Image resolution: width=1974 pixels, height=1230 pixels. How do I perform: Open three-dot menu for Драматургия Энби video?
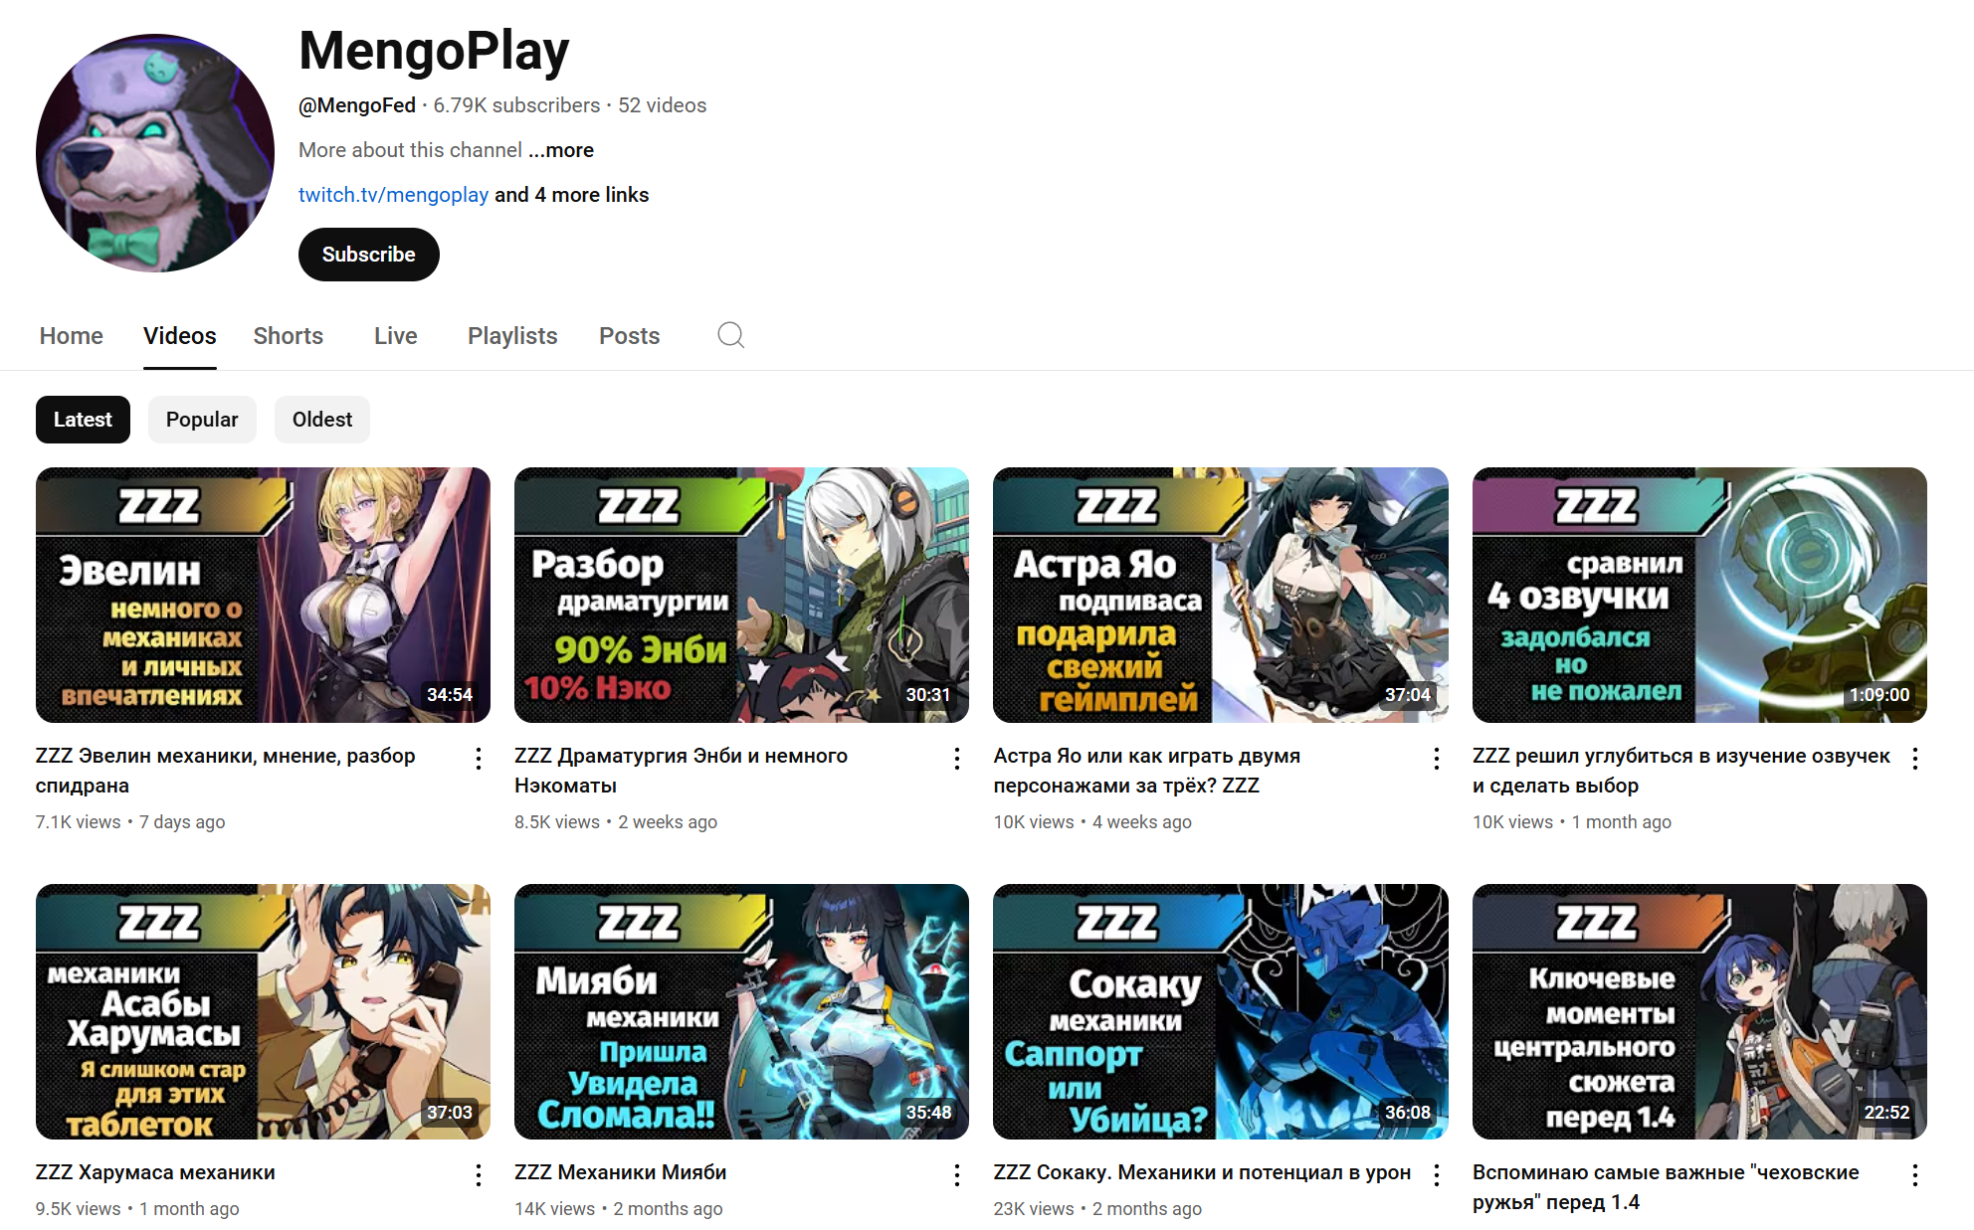(957, 759)
